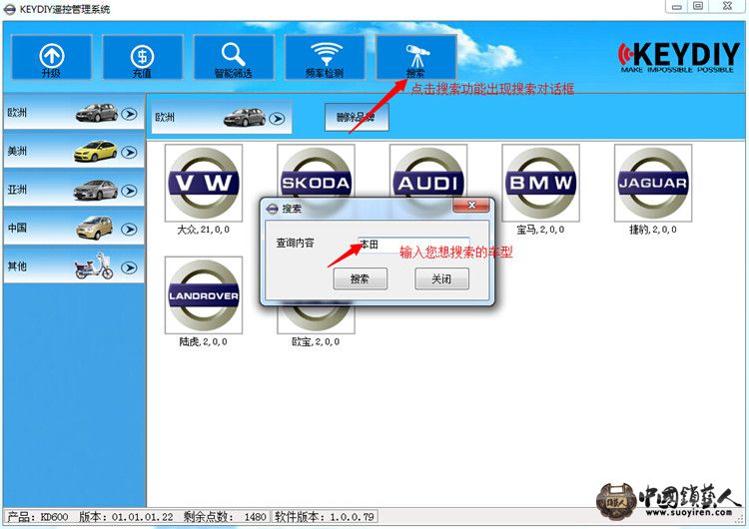Expand arrow on 亚洲 row
Image resolution: width=749 pixels, height=529 pixels.
point(129,191)
